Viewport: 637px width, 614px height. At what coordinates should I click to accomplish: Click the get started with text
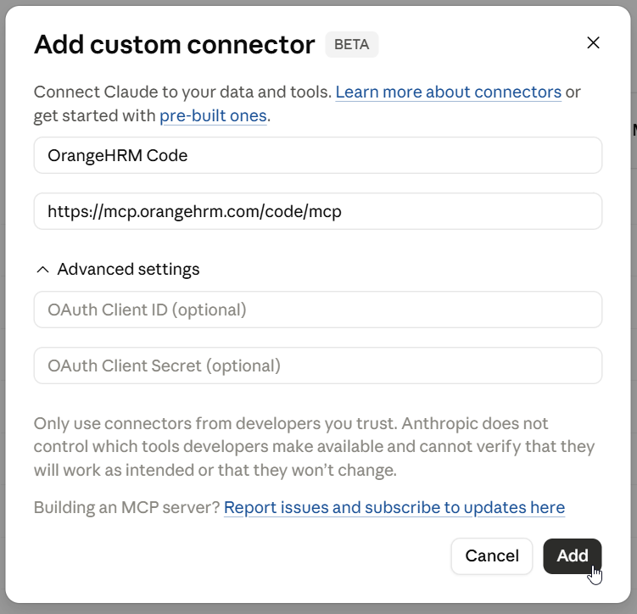coord(95,115)
